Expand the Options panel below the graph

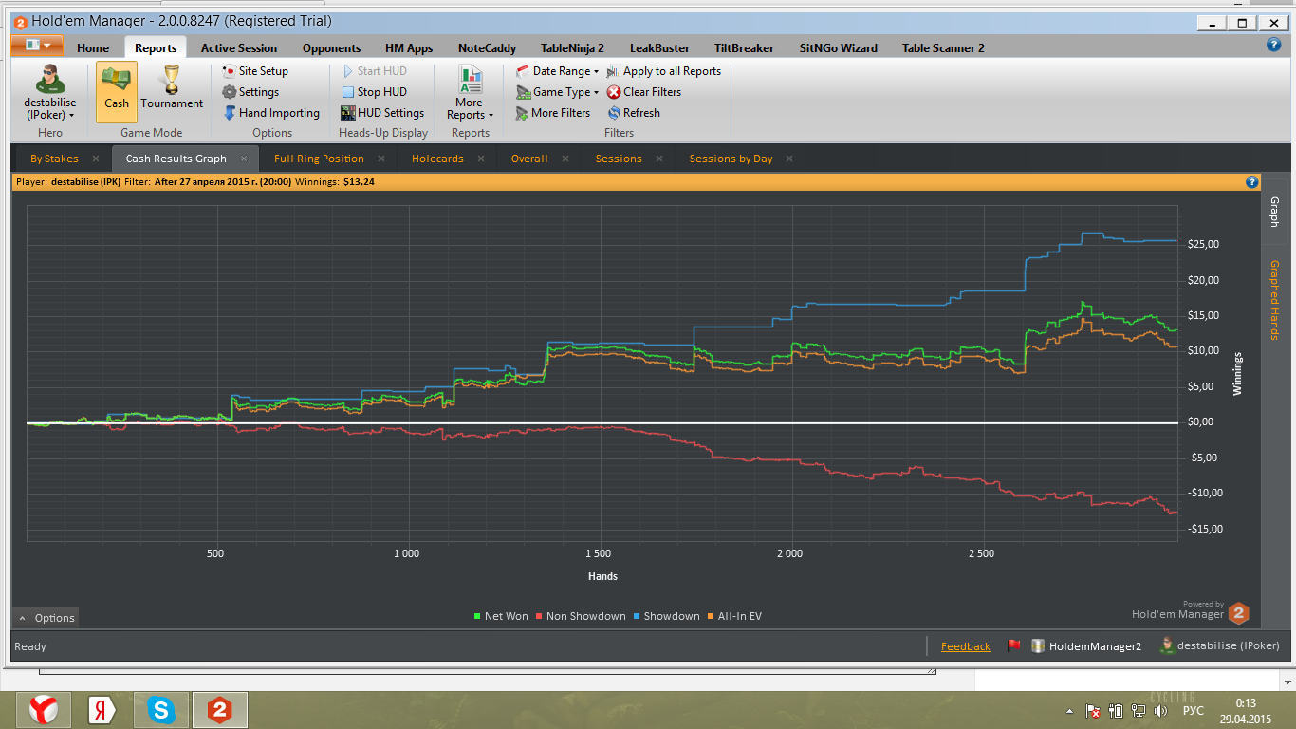46,618
